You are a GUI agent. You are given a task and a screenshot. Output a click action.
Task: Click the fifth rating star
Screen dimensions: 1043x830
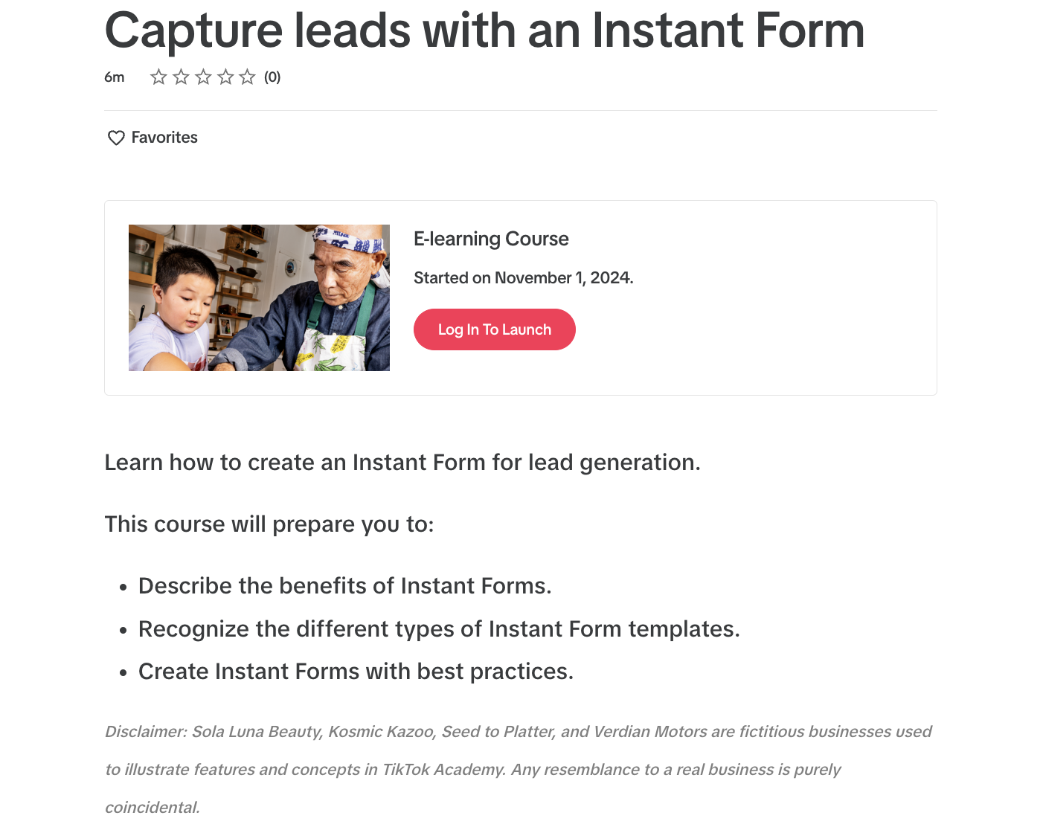tap(247, 77)
